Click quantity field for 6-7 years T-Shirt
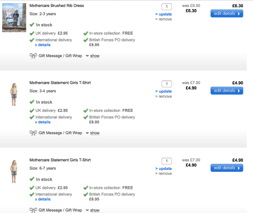The image size is (253, 213). [x=166, y=161]
